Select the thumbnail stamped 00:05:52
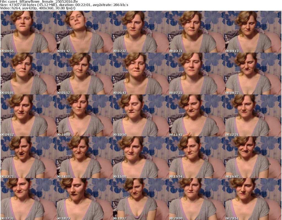The width and height of the screenshot is (282, 220). tap(85, 74)
